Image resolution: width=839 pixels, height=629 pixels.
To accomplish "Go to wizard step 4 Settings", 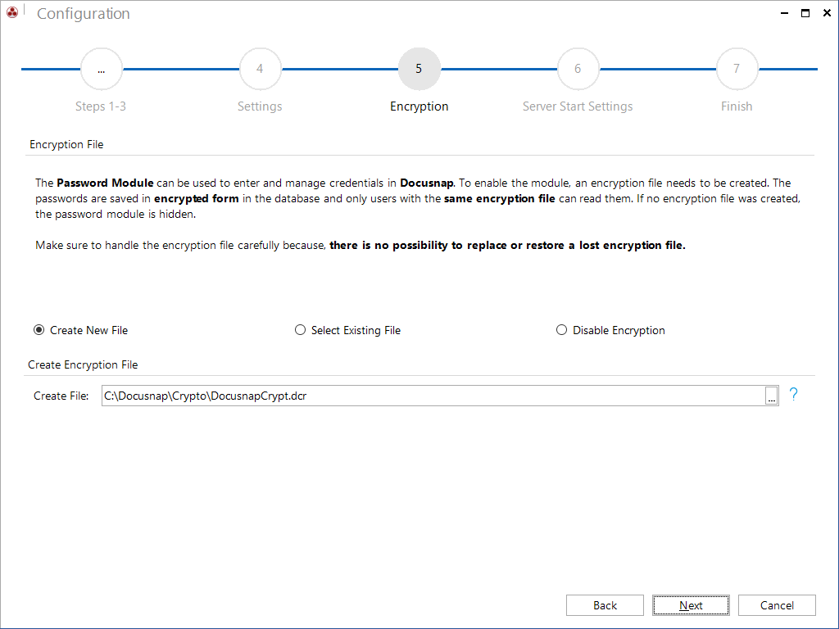I will tap(260, 69).
